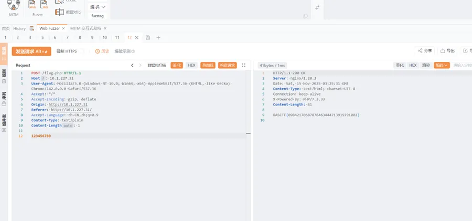This screenshot has width=472, height=221.
Task: Click the auto tag beside Content-Length
Action: [x=68, y=126]
